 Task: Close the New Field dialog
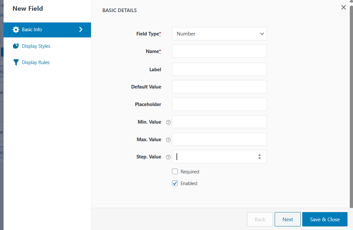pyautogui.click(x=344, y=7)
